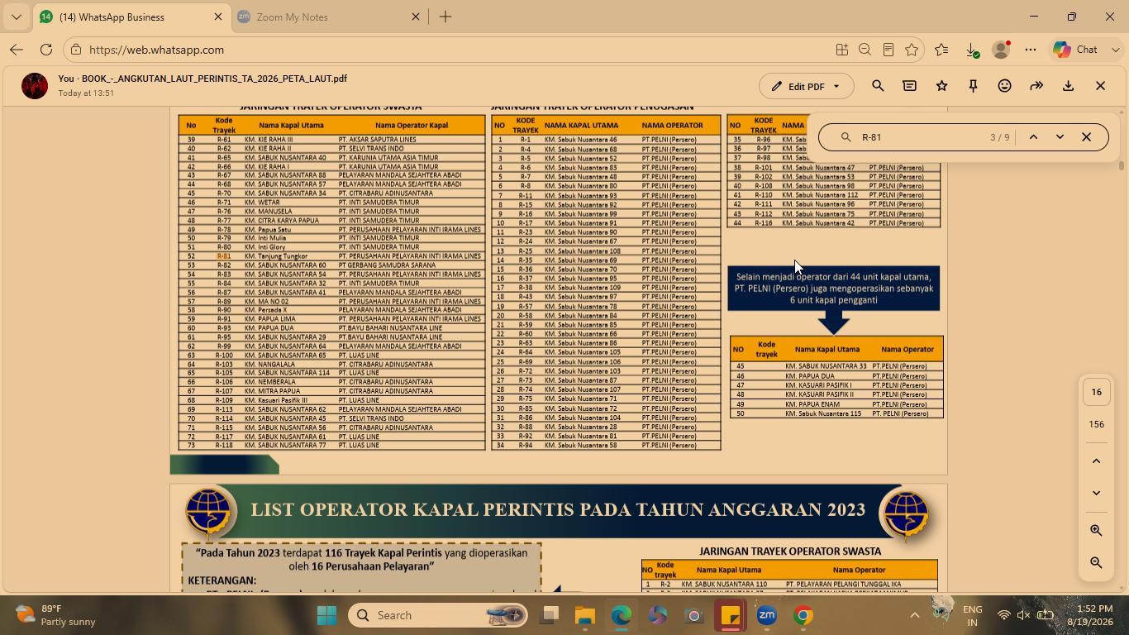The height and width of the screenshot is (635, 1129).
Task: Open the comment reply icon
Action: tap(909, 86)
